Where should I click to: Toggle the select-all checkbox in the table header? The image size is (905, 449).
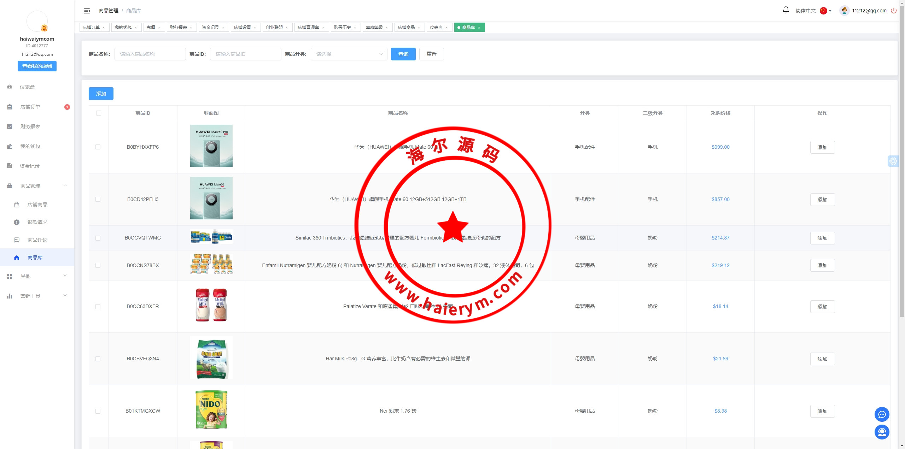(x=99, y=113)
